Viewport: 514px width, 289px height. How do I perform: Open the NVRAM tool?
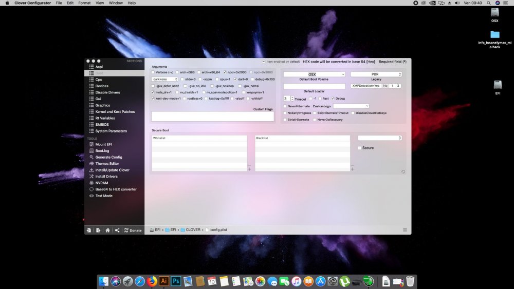102,183
